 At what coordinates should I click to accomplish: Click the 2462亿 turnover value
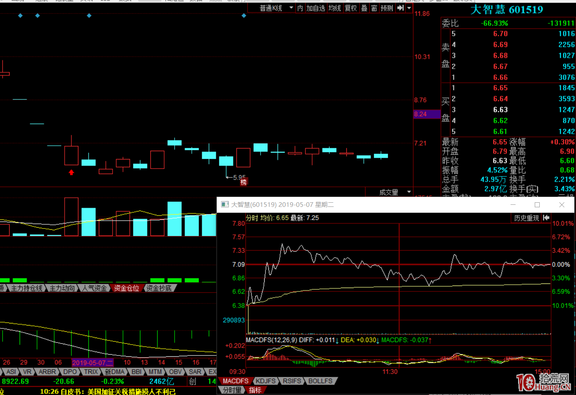162,381
